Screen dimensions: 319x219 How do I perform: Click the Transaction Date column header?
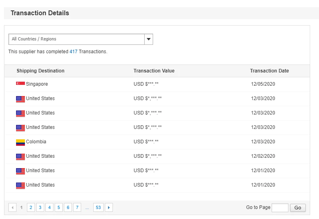[x=269, y=71]
